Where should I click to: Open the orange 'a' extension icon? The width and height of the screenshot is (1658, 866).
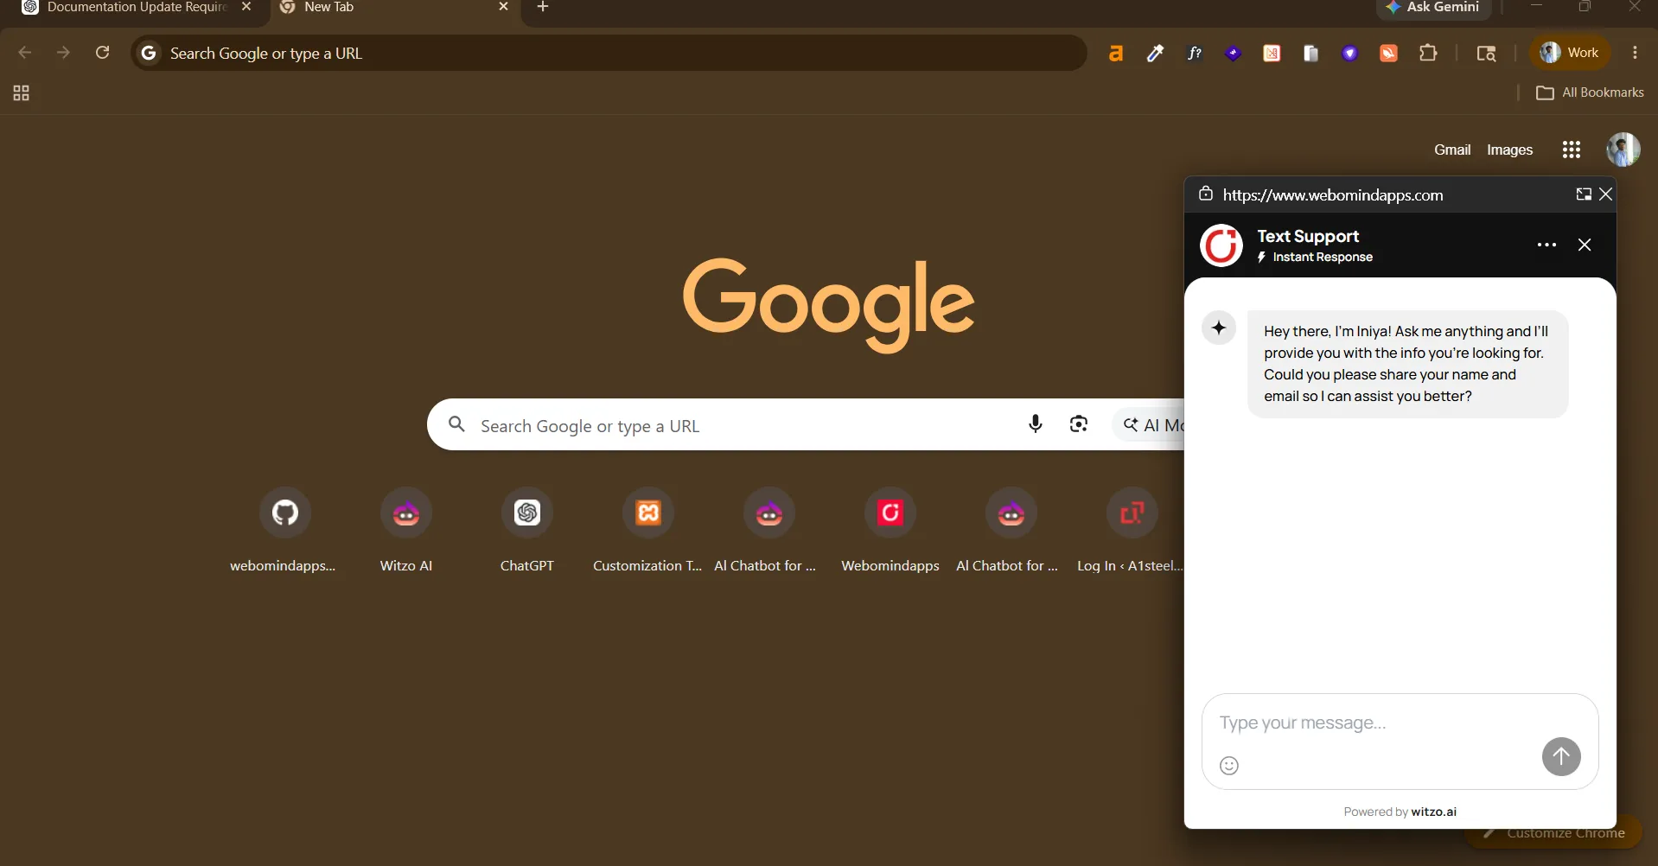point(1116,54)
